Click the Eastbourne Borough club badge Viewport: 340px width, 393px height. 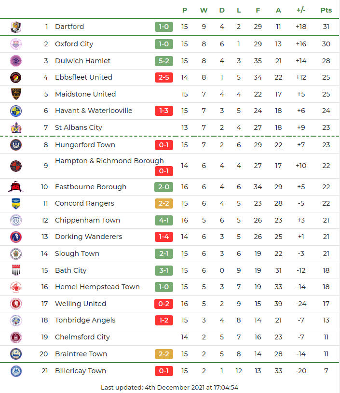coord(16,187)
